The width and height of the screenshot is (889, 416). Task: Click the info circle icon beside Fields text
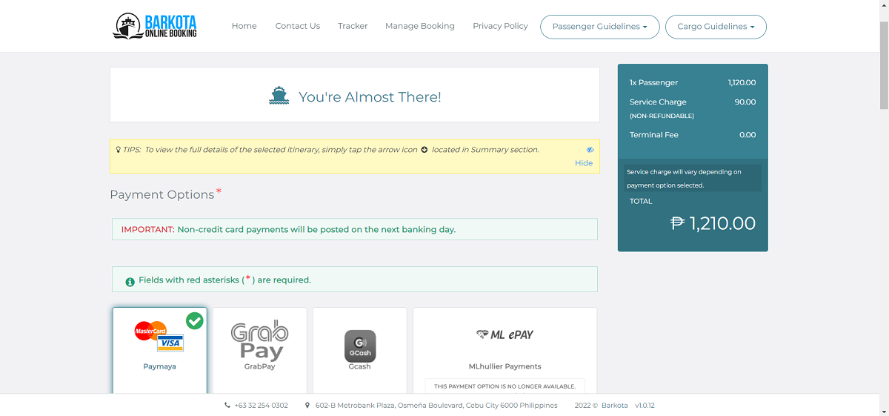point(130,281)
